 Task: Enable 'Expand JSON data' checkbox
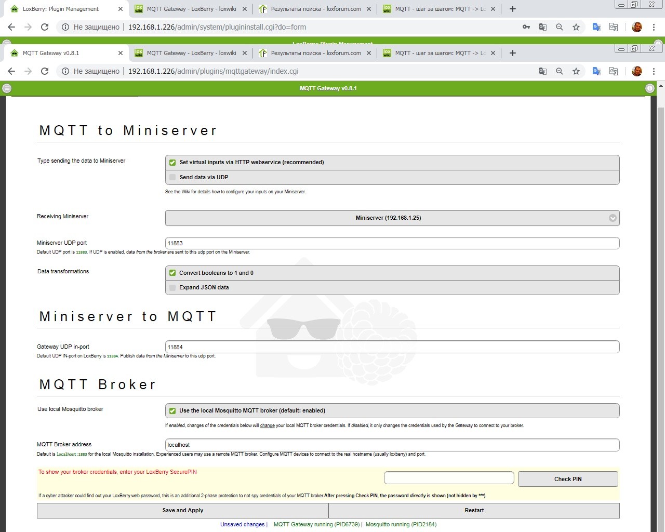(172, 287)
